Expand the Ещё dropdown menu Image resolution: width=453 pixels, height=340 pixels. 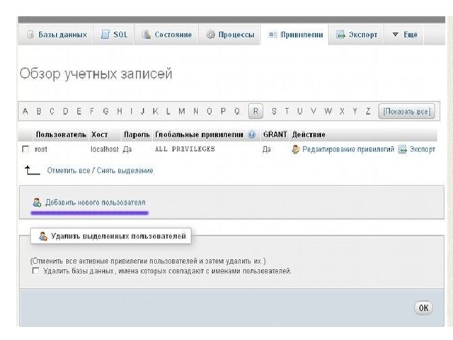point(405,35)
